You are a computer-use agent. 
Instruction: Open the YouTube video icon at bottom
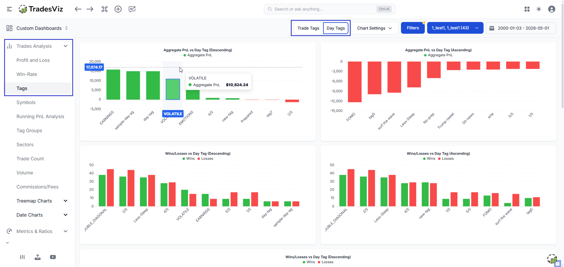pos(53,257)
